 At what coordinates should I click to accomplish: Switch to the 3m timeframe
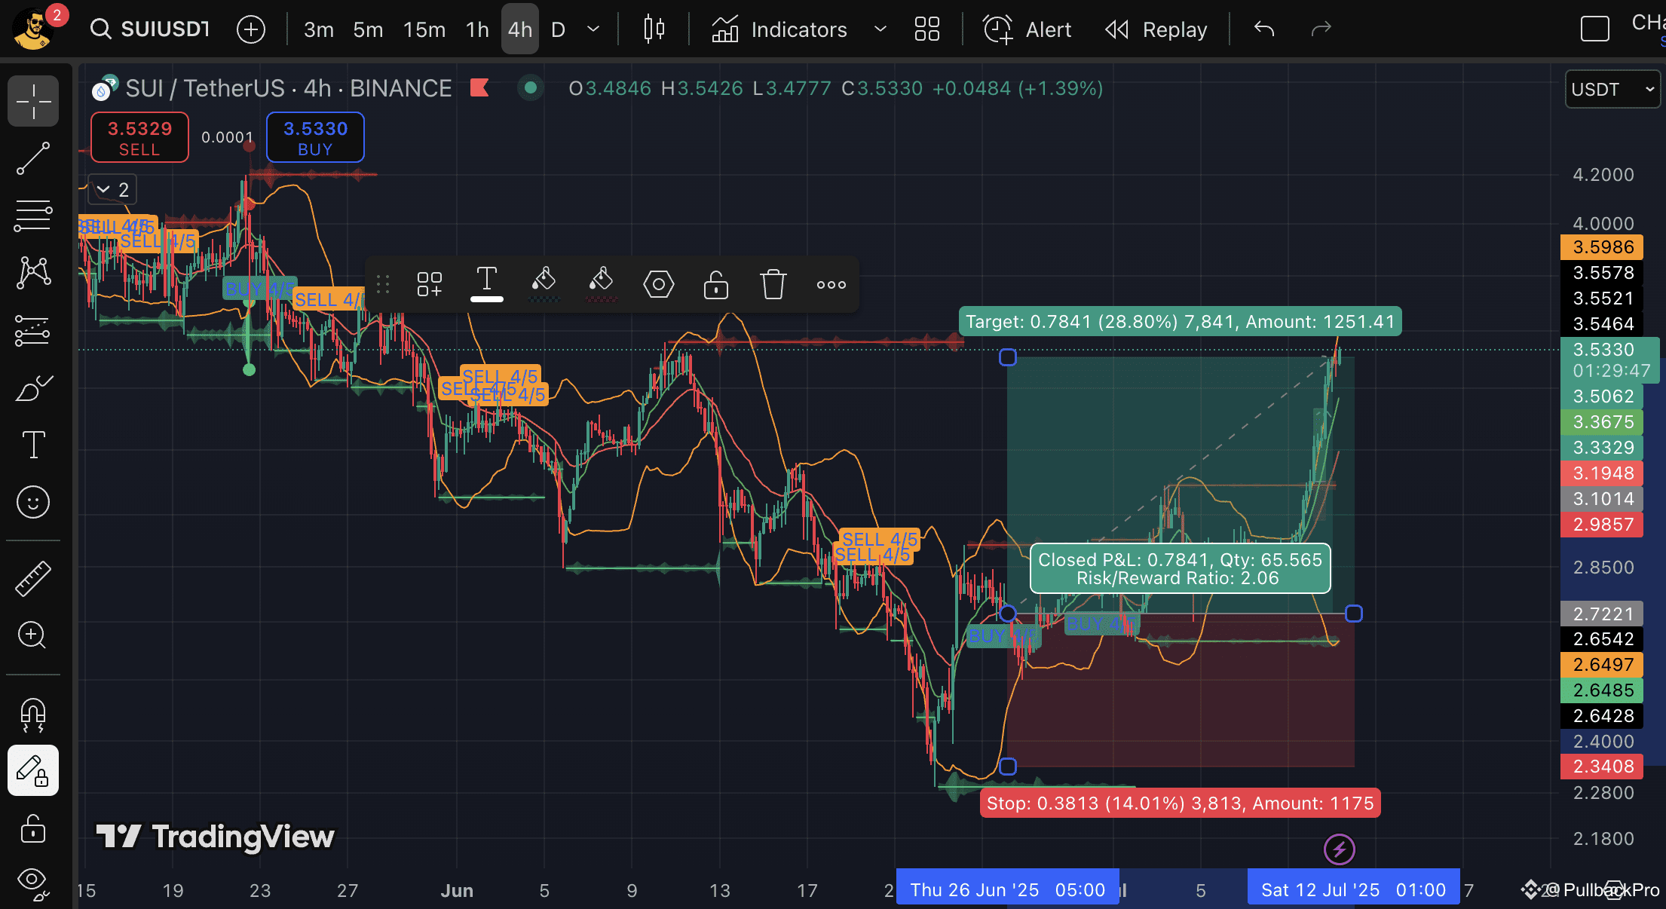[x=319, y=29]
